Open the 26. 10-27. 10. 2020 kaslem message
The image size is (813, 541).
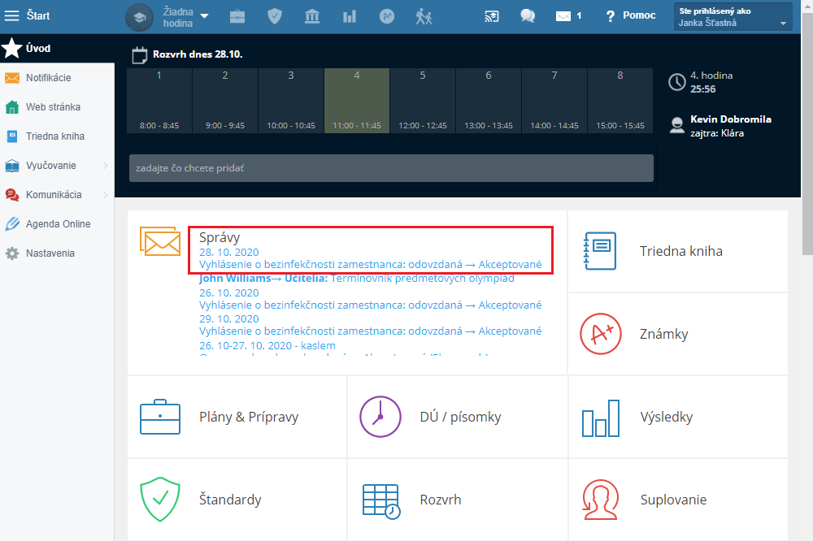[x=267, y=346]
